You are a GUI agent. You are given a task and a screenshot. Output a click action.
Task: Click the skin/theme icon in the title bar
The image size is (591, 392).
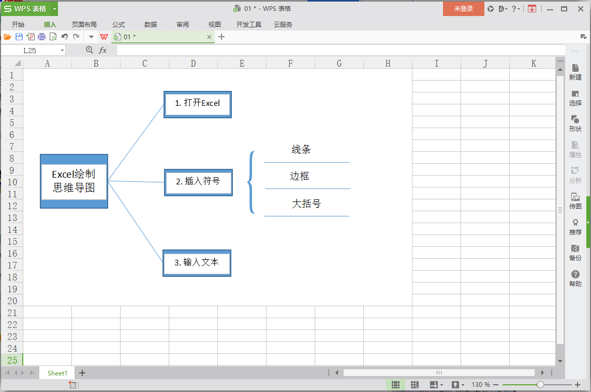(491, 9)
